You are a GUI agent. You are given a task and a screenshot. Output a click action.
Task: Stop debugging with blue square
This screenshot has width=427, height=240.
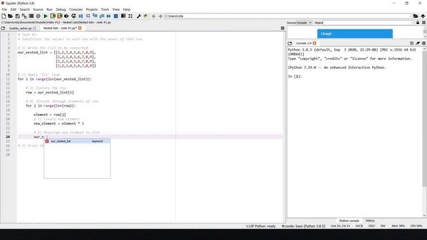pyautogui.click(x=115, y=16)
